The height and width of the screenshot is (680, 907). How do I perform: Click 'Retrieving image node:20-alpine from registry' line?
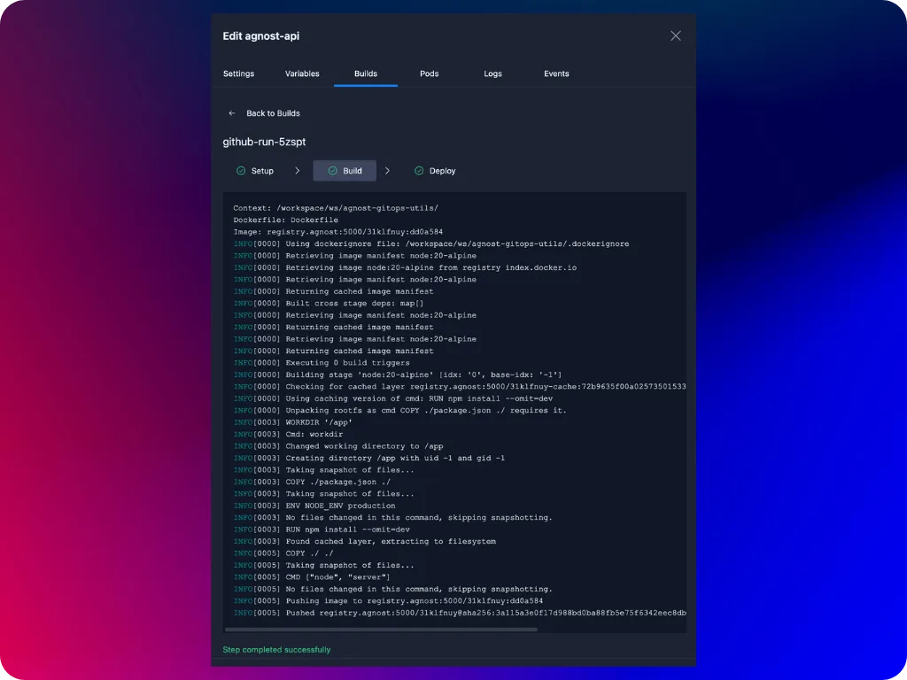(x=405, y=267)
